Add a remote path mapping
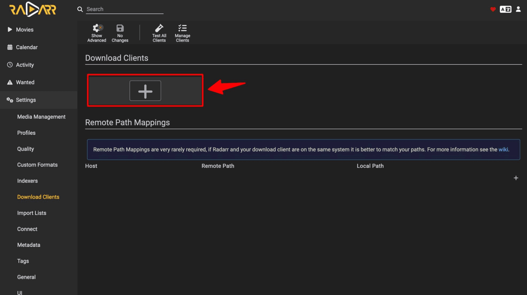The width and height of the screenshot is (527, 295). 516,178
